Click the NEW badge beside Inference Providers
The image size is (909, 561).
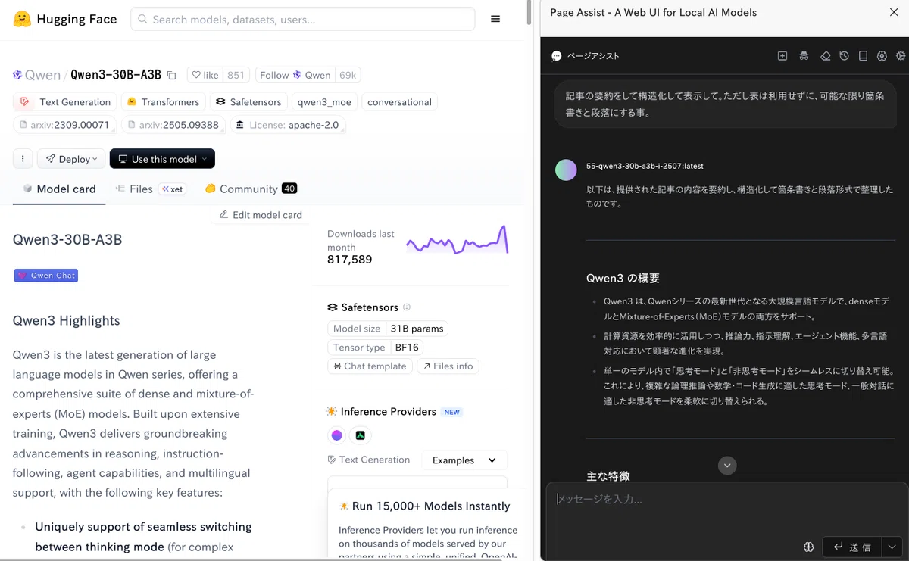tap(452, 412)
